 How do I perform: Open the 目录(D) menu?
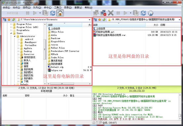(x=68, y=8)
